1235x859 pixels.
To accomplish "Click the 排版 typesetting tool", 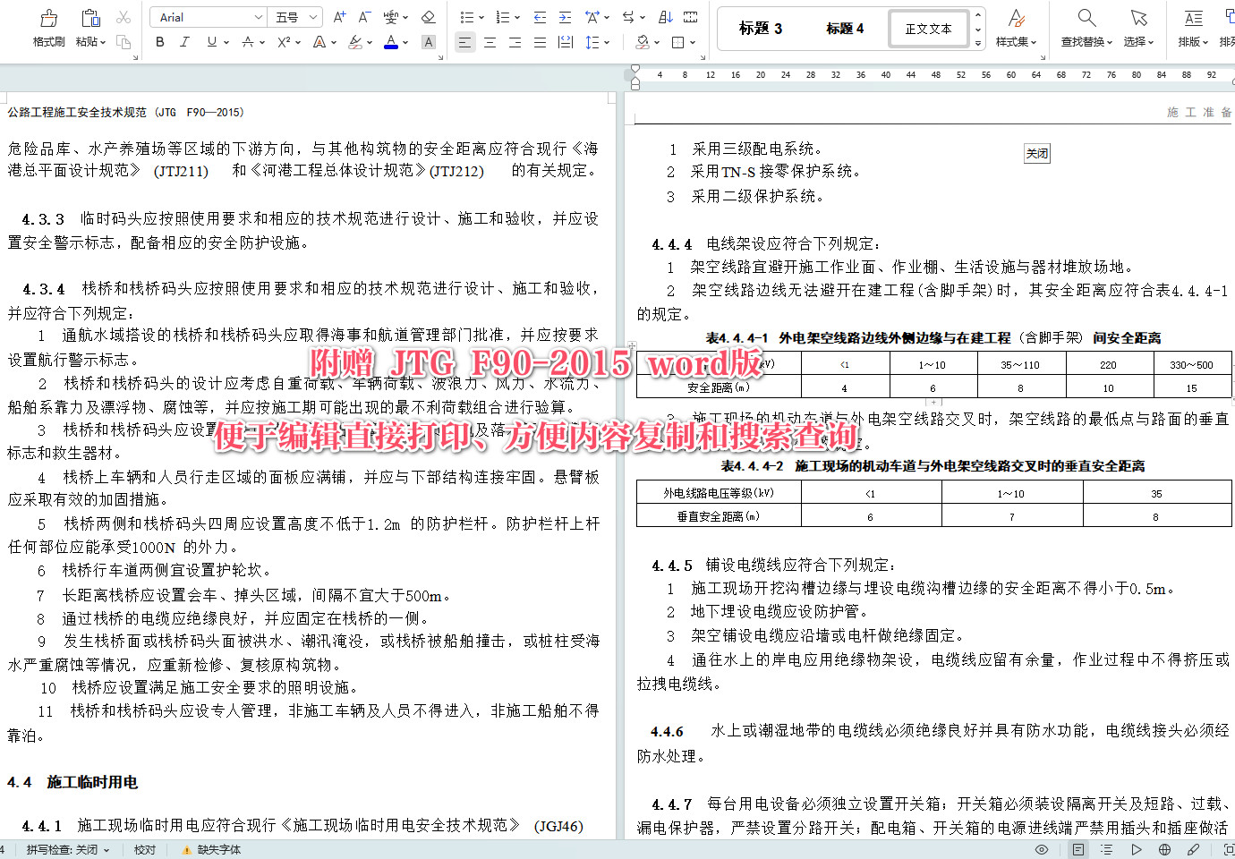I will click(1193, 25).
